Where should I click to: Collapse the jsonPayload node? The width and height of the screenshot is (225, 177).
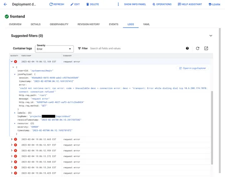pos(14,74)
